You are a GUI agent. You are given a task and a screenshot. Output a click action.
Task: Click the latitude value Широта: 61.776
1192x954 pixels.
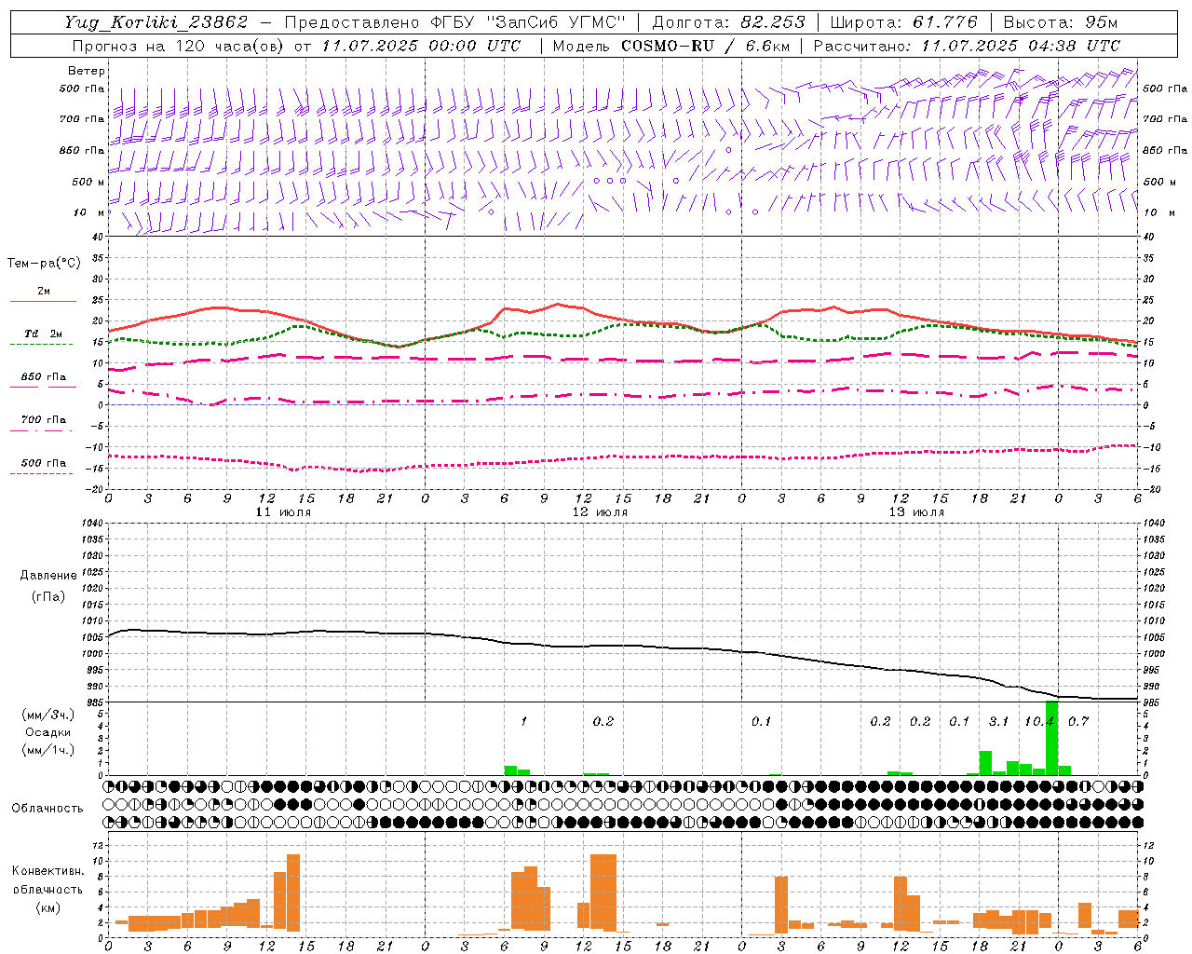[x=903, y=22]
